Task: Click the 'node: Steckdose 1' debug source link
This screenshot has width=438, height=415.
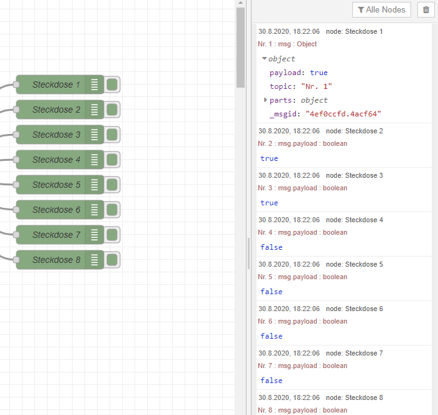Action: (354, 31)
